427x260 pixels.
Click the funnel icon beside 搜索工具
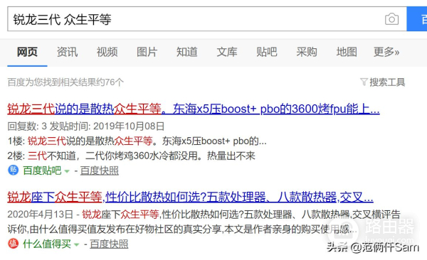[x=364, y=82]
